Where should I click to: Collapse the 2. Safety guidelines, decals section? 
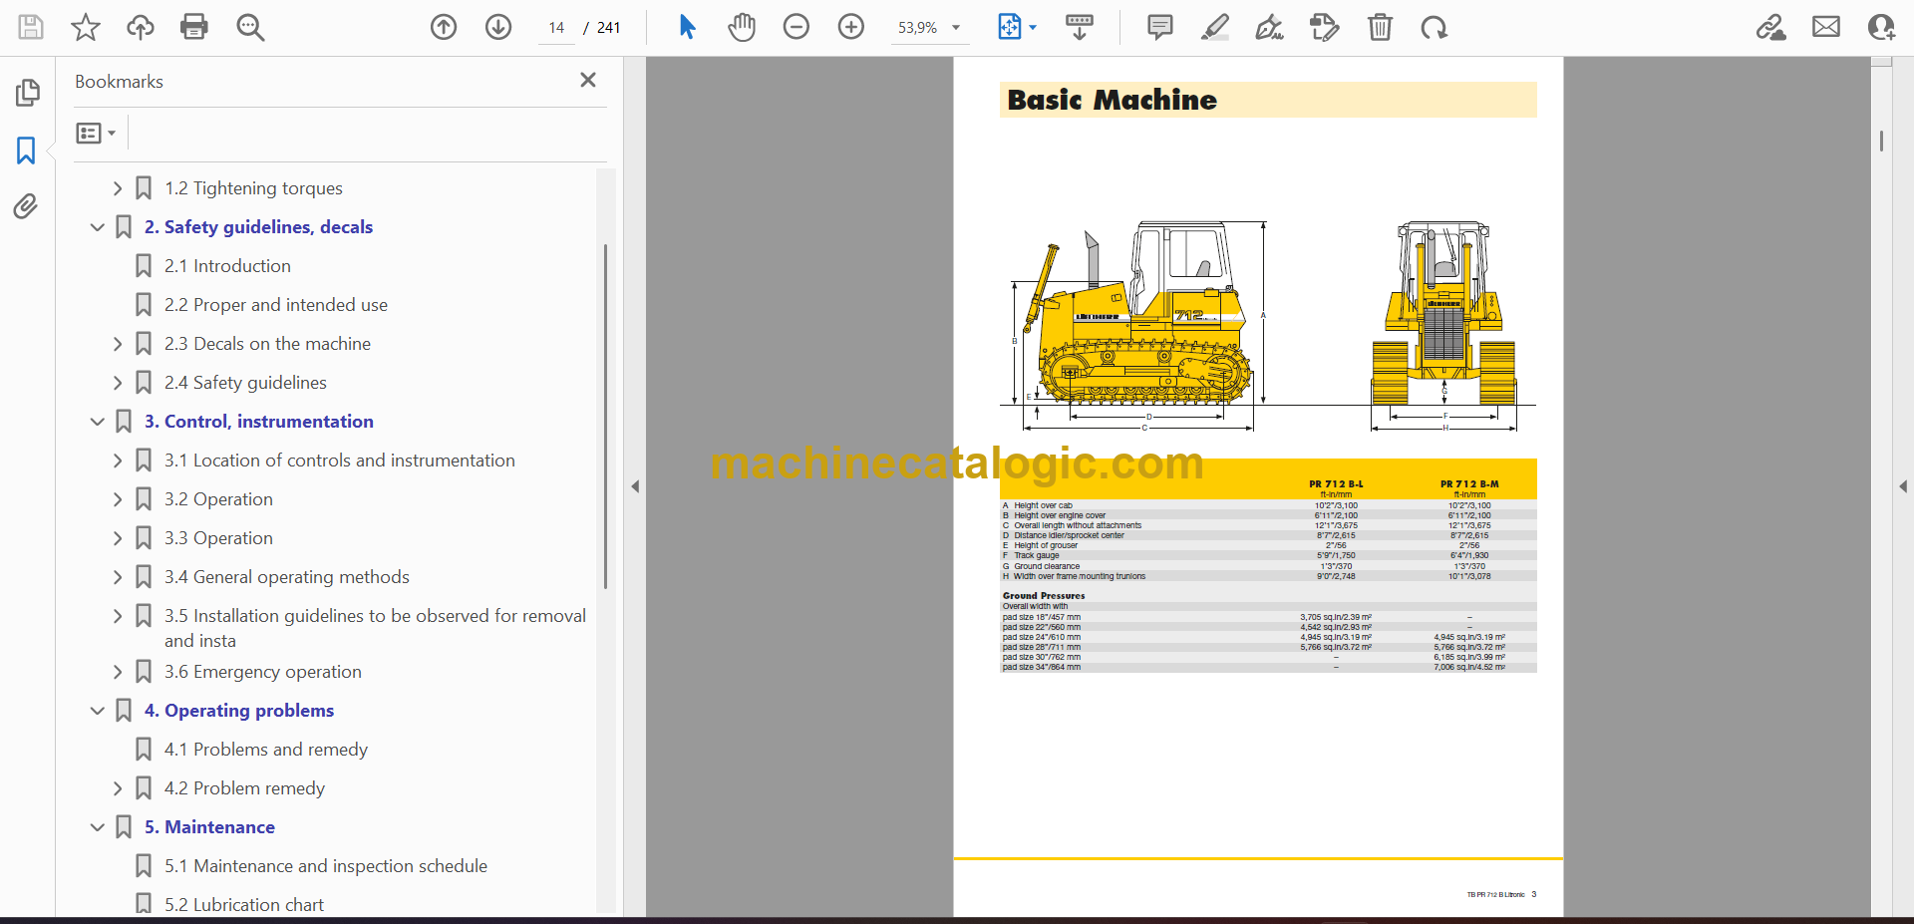click(x=97, y=227)
